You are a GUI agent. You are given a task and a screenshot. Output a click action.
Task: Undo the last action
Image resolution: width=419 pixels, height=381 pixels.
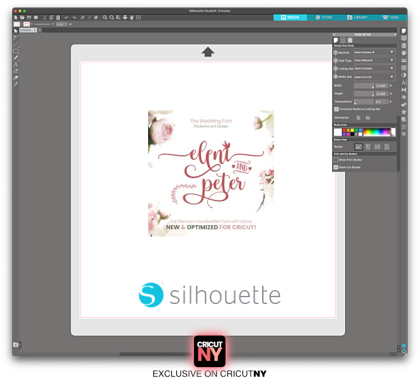pos(67,18)
